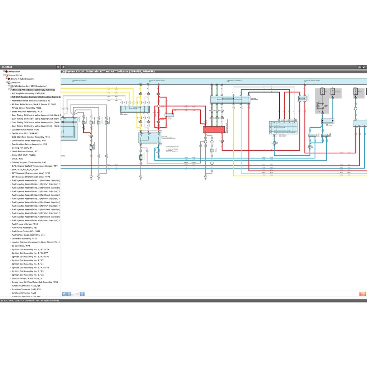Open Fuel Pump Assembly / F61 entry
Screen dimensions: 367x367
(x=24, y=228)
